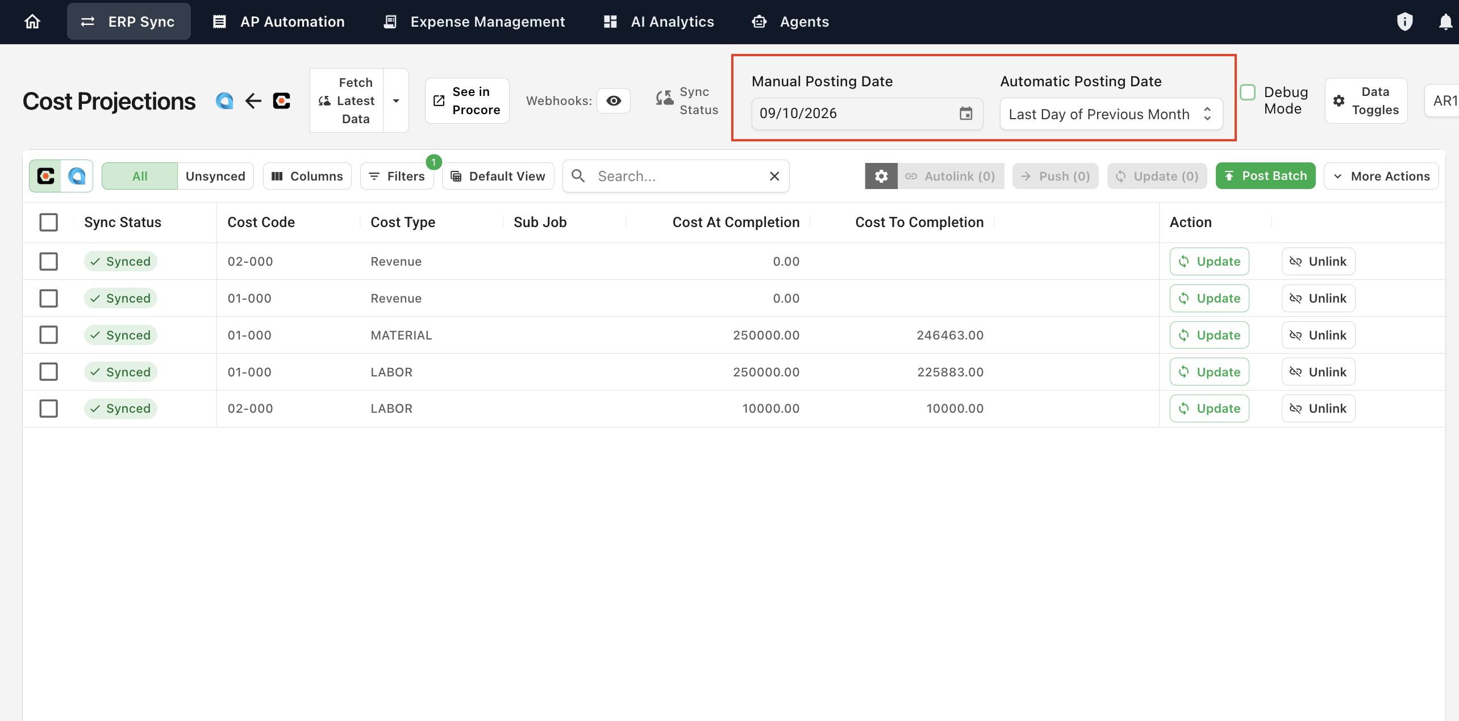The image size is (1459, 721).
Task: Show All records filter
Action: coord(140,176)
